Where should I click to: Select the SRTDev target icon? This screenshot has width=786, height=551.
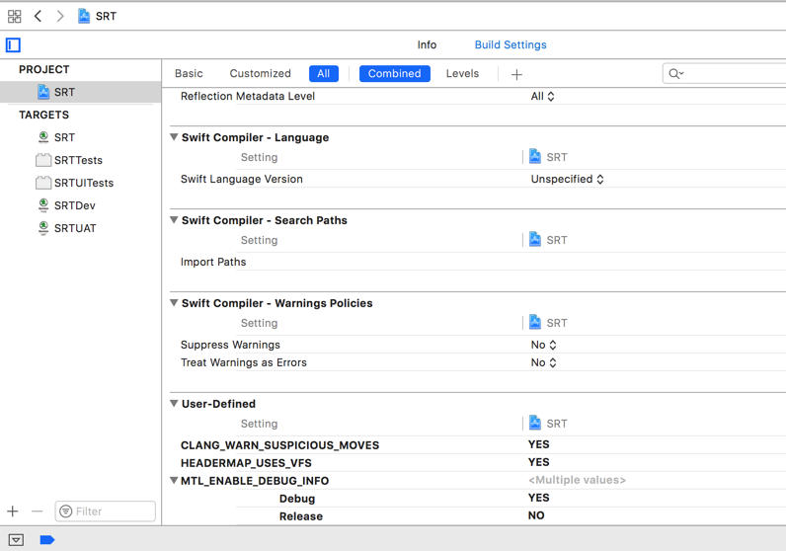coord(43,205)
